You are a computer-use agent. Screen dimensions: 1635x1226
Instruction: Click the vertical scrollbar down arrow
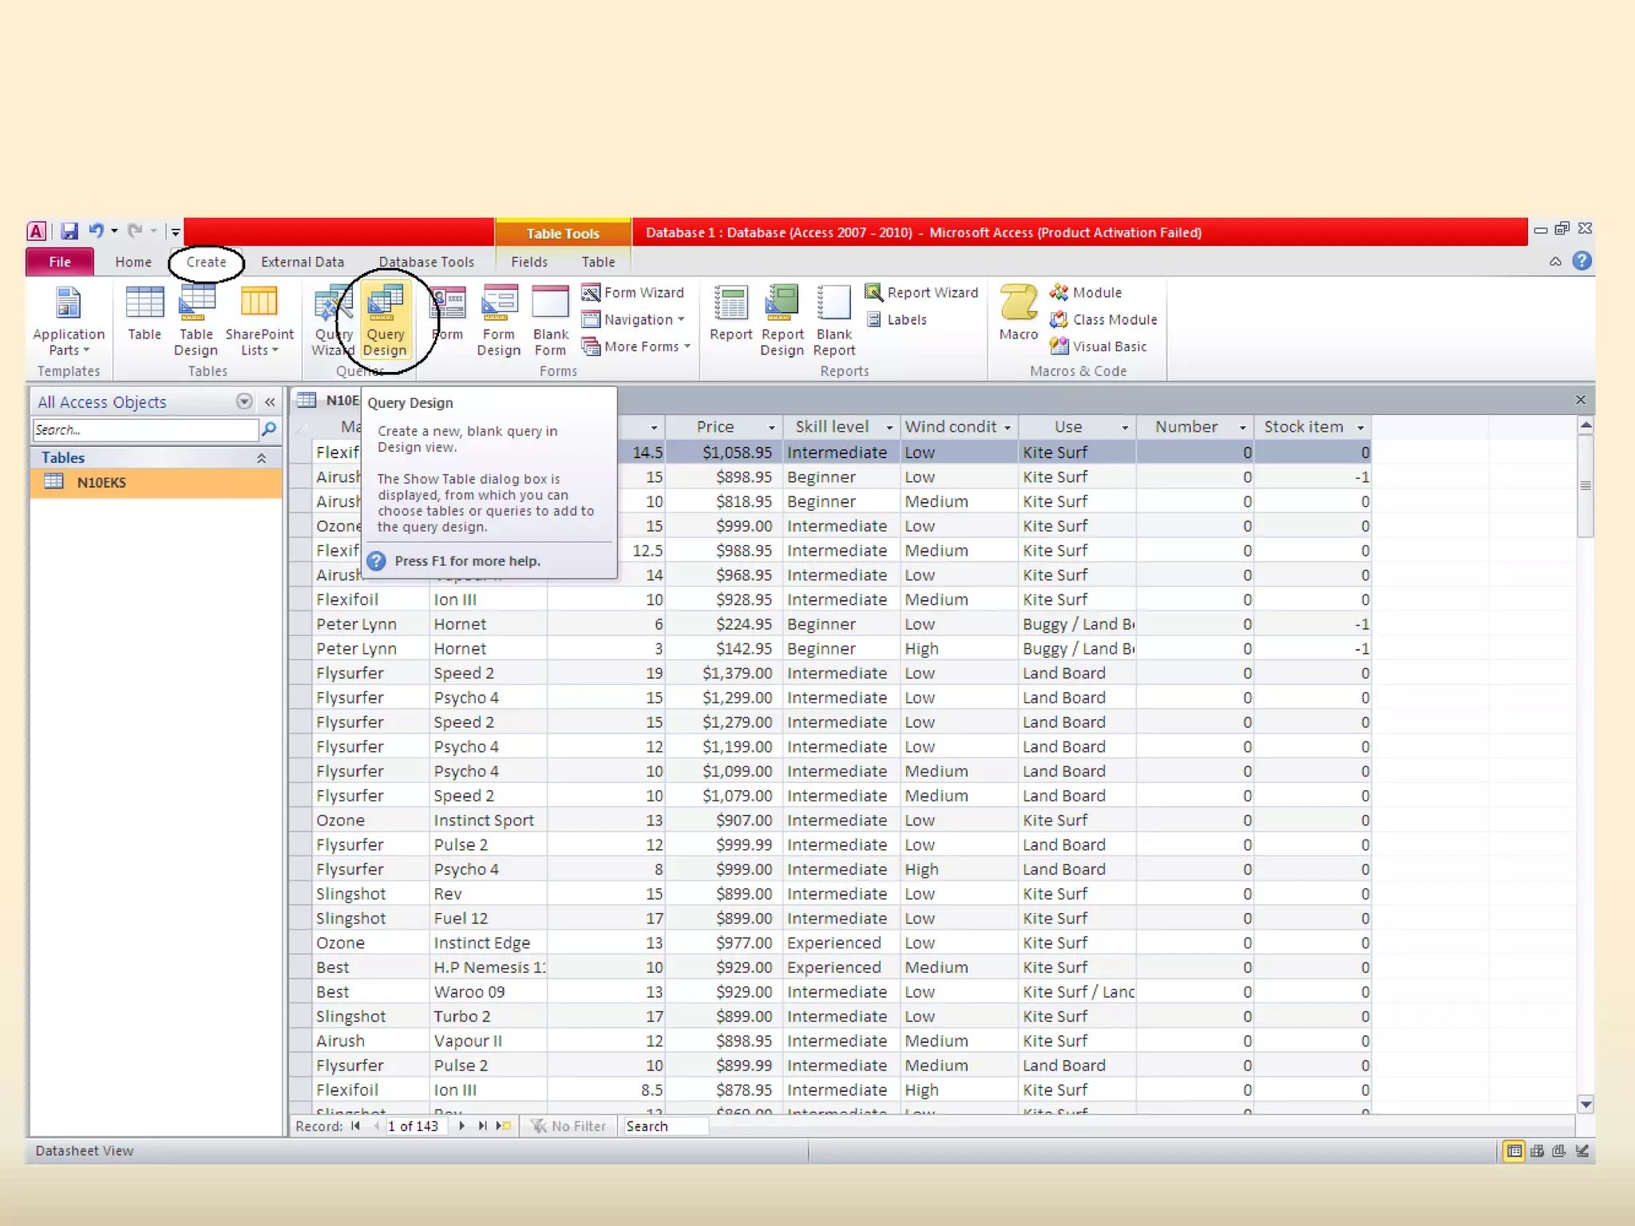(x=1586, y=1105)
